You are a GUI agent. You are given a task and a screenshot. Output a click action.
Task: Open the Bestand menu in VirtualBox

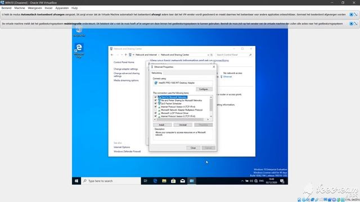[x=6, y=8]
